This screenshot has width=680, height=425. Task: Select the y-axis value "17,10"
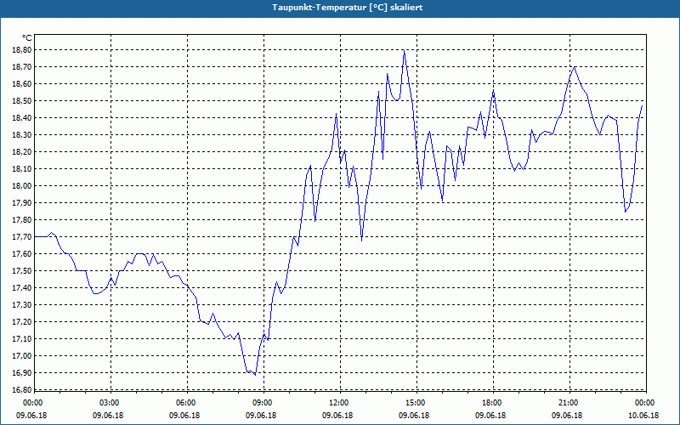[22, 338]
